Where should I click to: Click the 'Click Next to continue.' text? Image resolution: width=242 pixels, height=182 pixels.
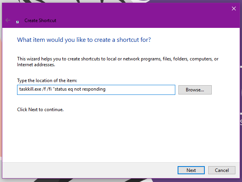[x=40, y=110]
